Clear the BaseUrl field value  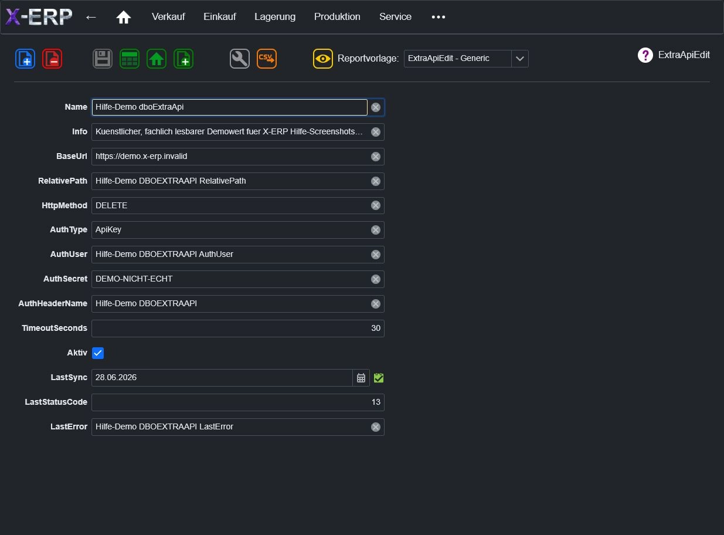pos(376,157)
